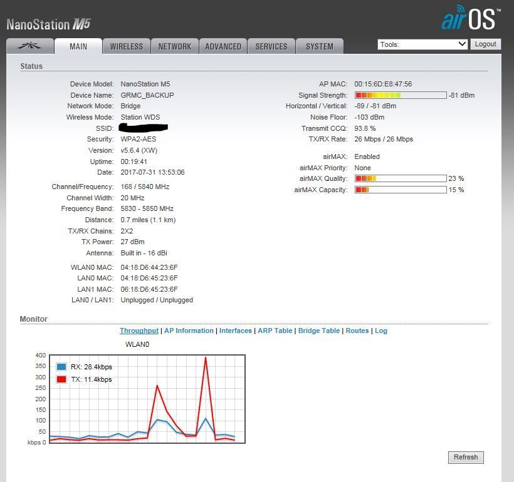The height and width of the screenshot is (482, 514).
Task: Open the NETWORK tab
Action: click(175, 46)
